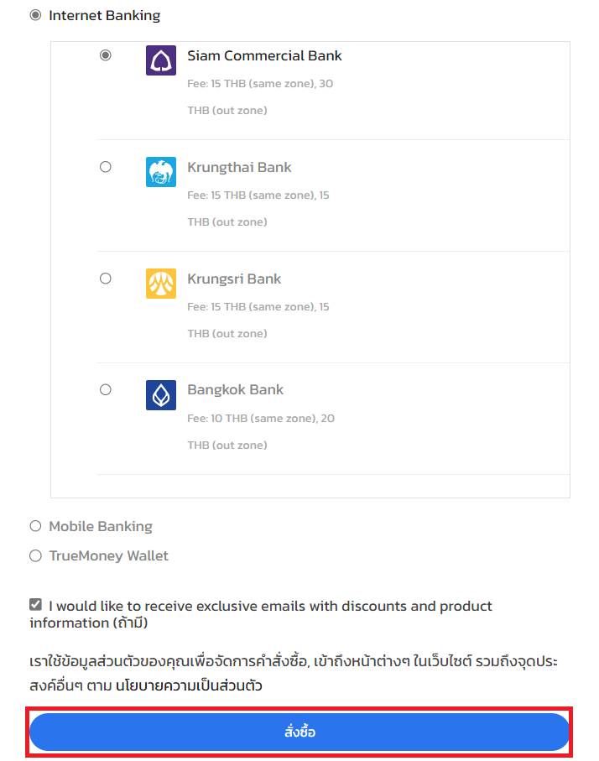The height and width of the screenshot is (761, 599).
Task: Choose Siam Commercial Bank radio button
Action: pyautogui.click(x=105, y=55)
